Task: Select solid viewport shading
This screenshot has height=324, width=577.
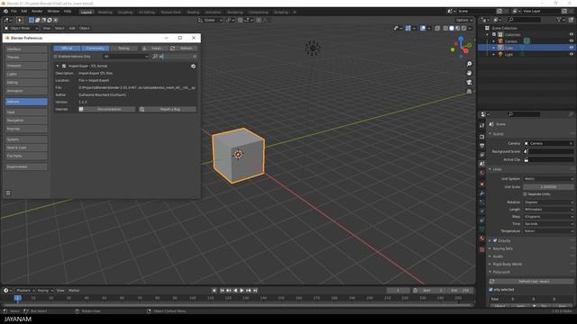Action: coord(452,28)
